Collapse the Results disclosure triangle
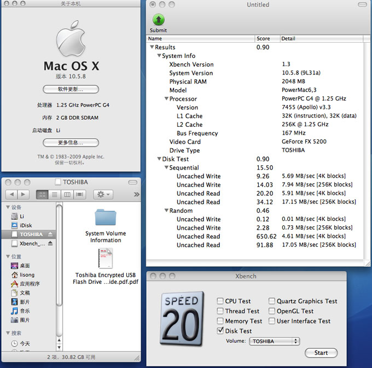The height and width of the screenshot is (368, 372). (152, 47)
